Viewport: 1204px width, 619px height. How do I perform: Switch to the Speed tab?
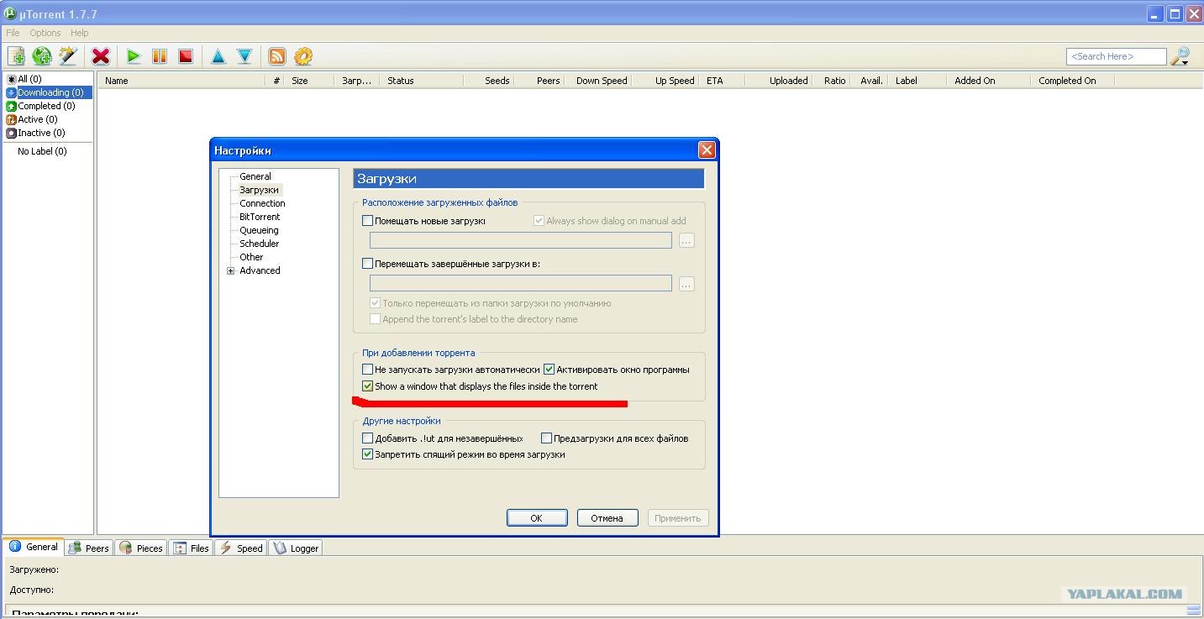click(241, 548)
